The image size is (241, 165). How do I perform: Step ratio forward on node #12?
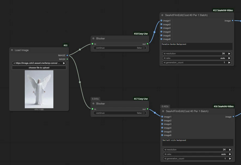pos(229,58)
